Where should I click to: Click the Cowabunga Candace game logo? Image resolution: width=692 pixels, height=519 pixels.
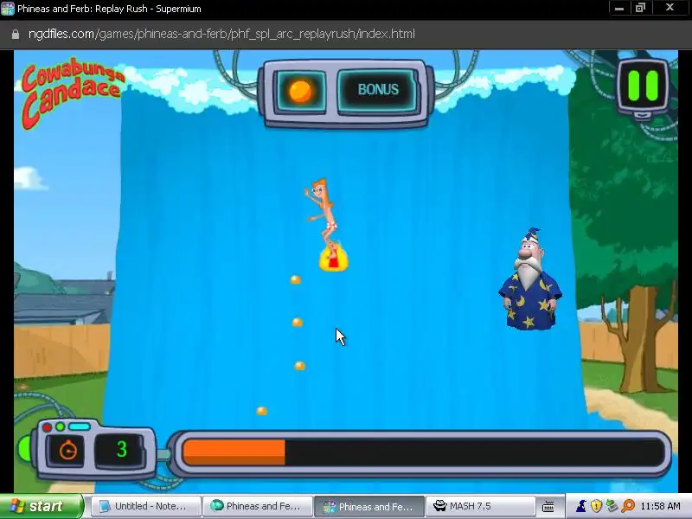click(x=73, y=92)
